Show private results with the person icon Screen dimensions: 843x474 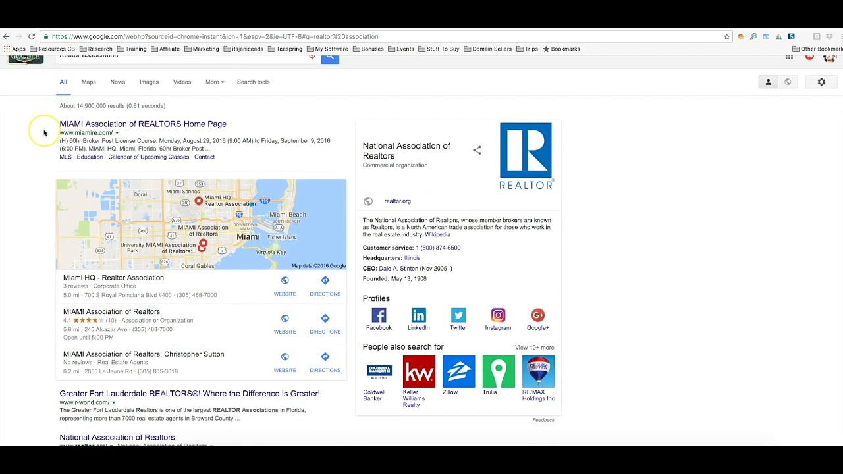click(768, 82)
